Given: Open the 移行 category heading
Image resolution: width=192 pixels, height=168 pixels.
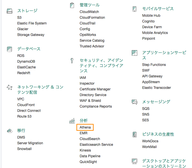Looking at the screenshot, I should pos(21,131).
